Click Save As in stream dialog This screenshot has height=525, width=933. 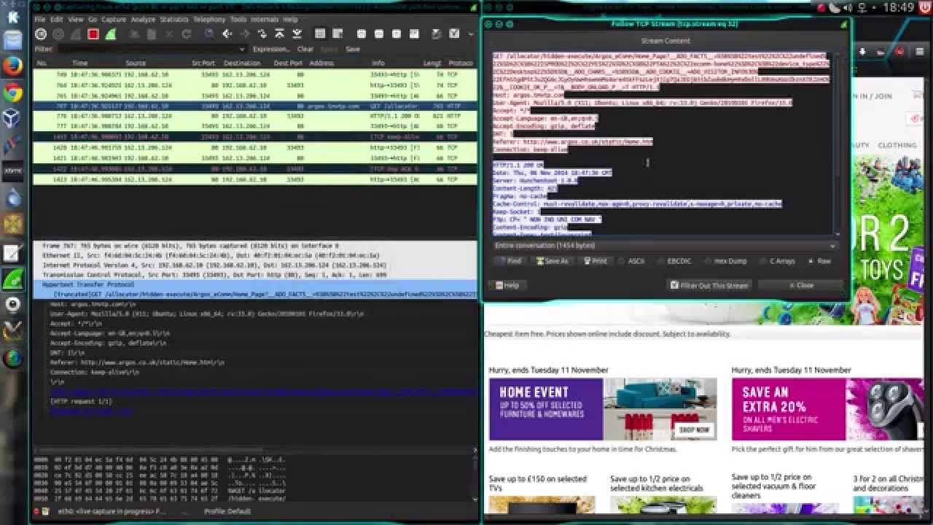(551, 261)
